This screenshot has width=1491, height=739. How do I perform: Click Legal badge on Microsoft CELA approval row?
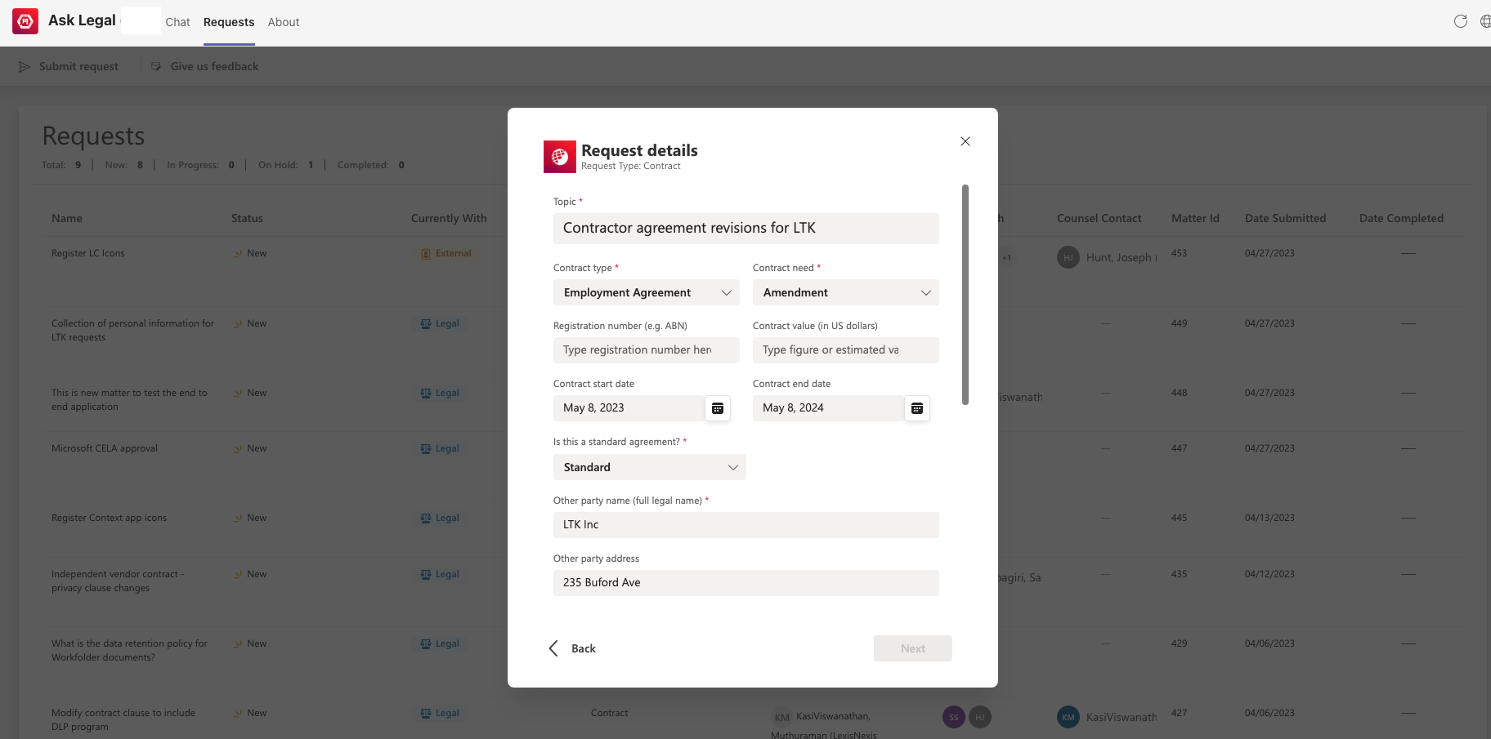(x=440, y=448)
